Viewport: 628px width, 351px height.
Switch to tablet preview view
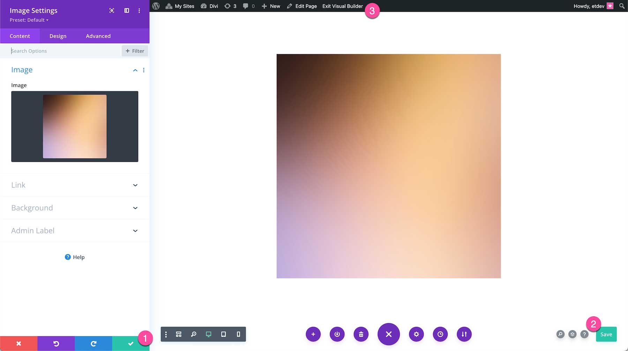pyautogui.click(x=224, y=334)
